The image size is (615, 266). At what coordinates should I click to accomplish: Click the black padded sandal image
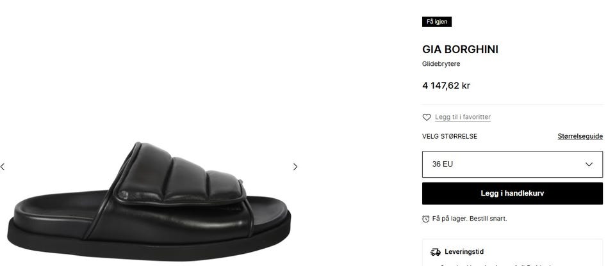click(149, 201)
